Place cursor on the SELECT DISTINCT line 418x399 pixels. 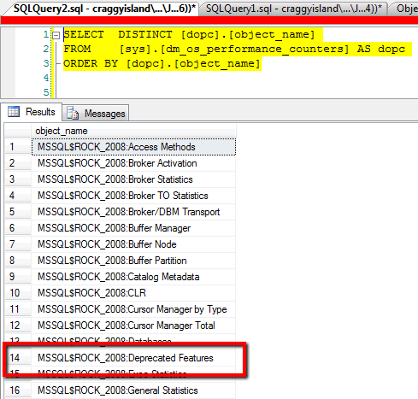(189, 35)
